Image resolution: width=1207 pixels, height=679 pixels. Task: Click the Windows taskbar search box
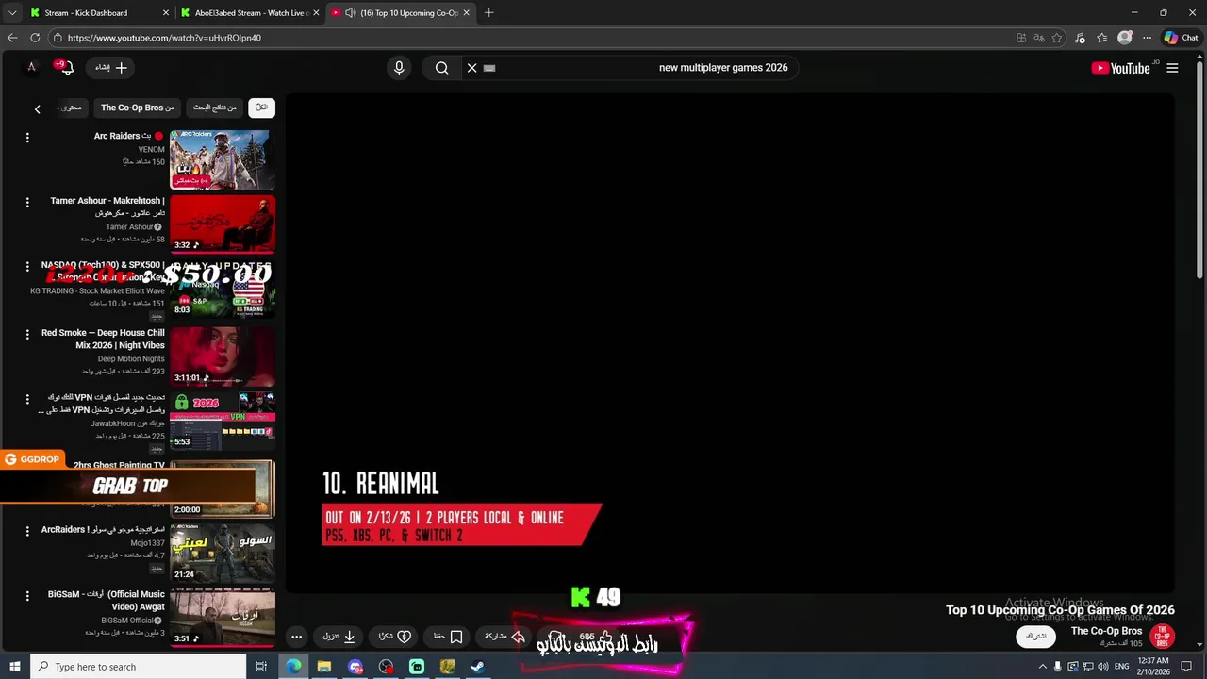(x=138, y=667)
